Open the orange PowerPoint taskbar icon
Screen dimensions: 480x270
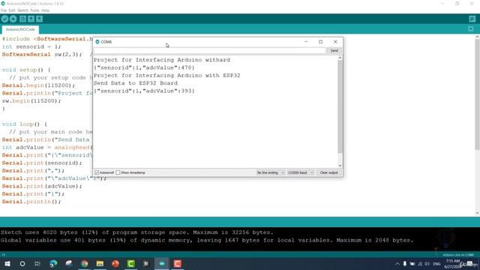tap(115, 263)
